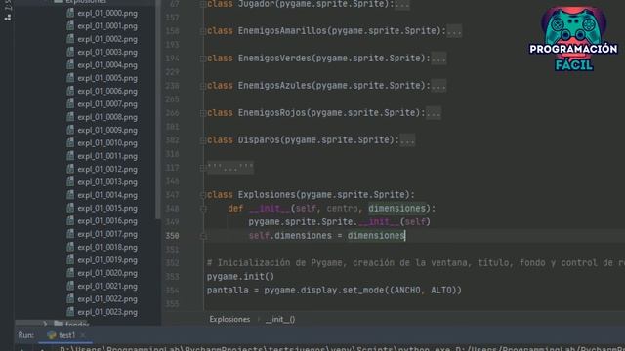Click image file icon of expl_01_0014.png
This screenshot has height=351, width=625.
pos(70,195)
